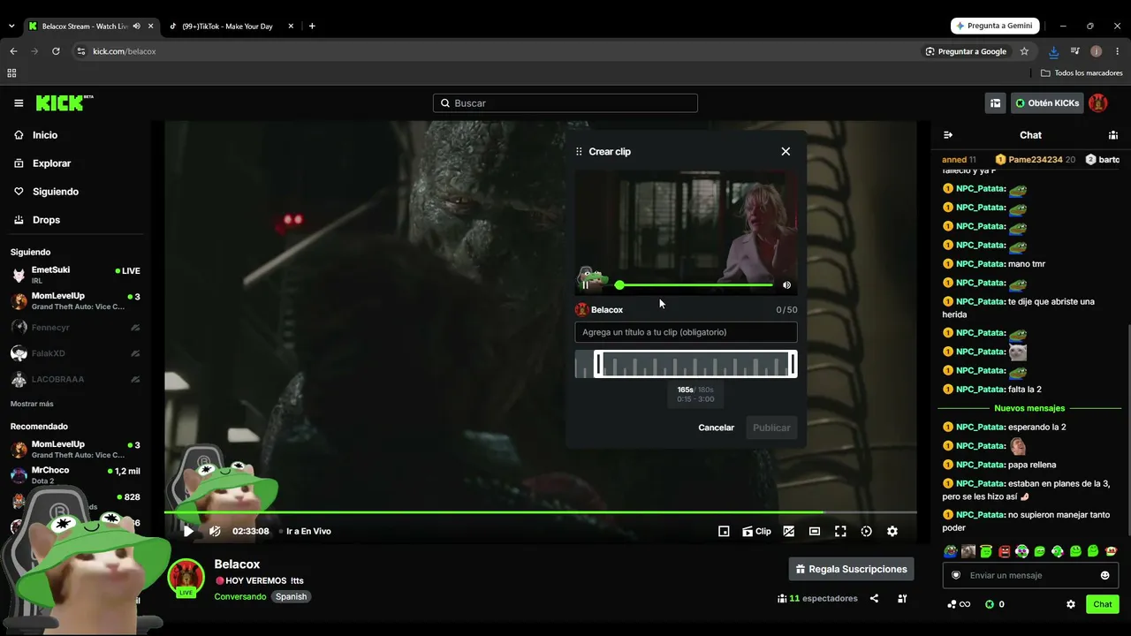The width and height of the screenshot is (1131, 636).
Task: Click the Clip button in player controls
Action: tap(756, 531)
